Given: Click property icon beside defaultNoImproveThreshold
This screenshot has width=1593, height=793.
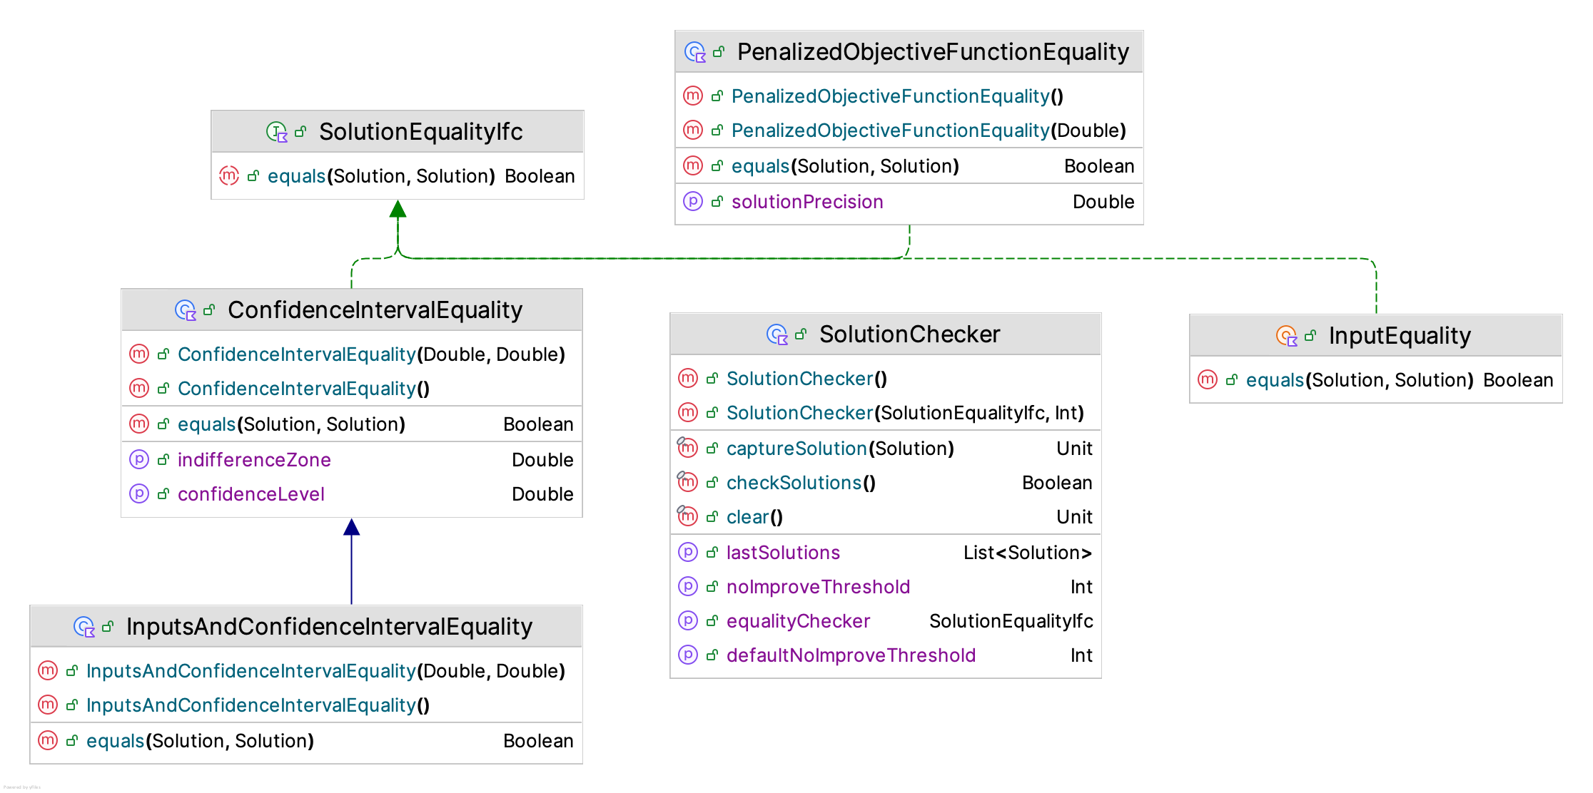Looking at the screenshot, I should [688, 655].
